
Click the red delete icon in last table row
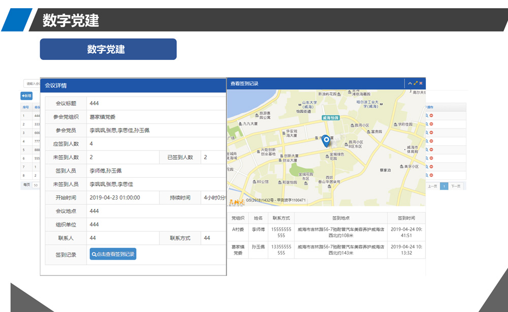coord(432,174)
